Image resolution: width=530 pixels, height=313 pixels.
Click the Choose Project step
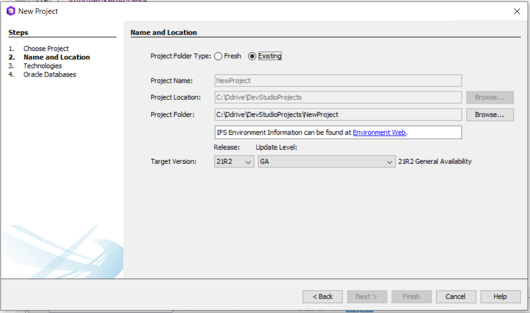46,48
